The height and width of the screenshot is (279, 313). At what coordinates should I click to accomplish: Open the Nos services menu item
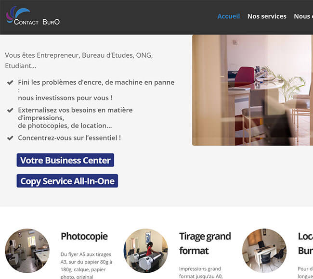click(x=267, y=16)
